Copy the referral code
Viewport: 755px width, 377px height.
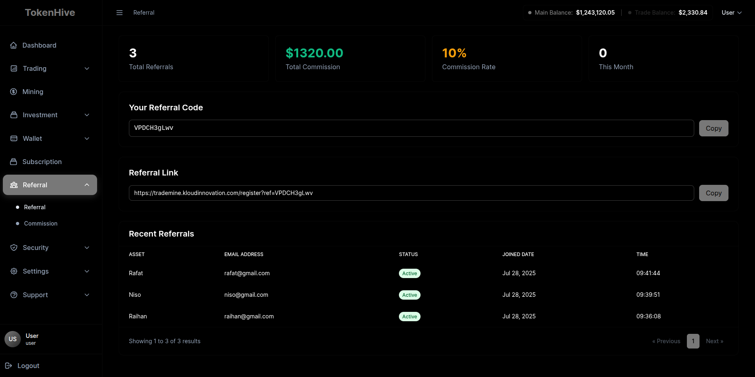pyautogui.click(x=714, y=128)
